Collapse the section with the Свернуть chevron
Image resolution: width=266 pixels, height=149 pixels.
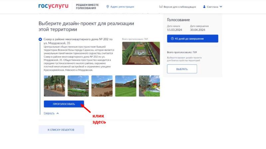point(58,113)
